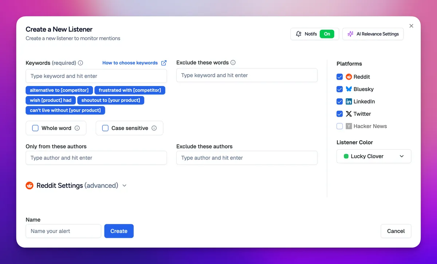The height and width of the screenshot is (264, 437).
Task: Click the Hacker News Y icon
Action: pyautogui.click(x=349, y=126)
